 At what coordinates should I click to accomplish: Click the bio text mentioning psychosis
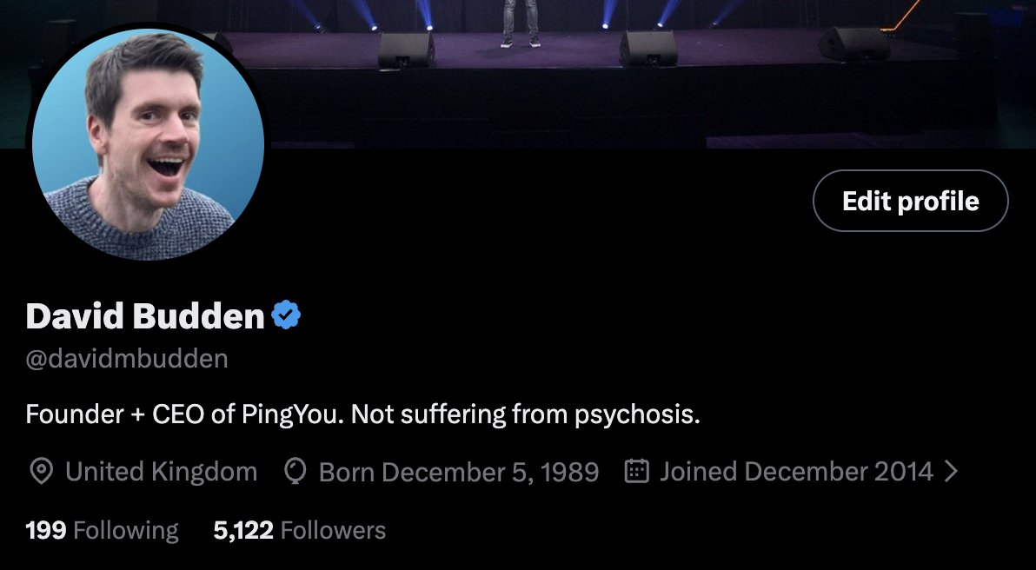click(x=362, y=414)
